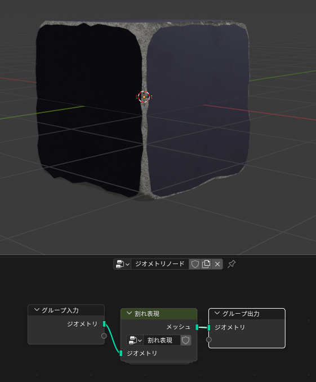The height and width of the screenshot is (382, 316).
Task: Duplicate the ジオメトリノード node tree
Action: (206, 264)
